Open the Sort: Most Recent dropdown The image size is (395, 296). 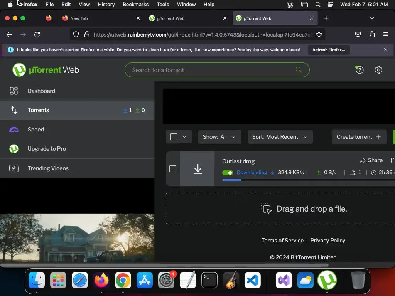[x=280, y=137]
